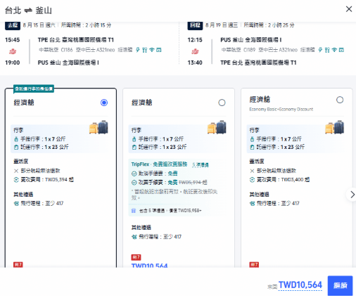Open the TWD10,564 price breakdown beside 繼續
Screen dimensions: 356x300
pyautogui.click(x=300, y=285)
